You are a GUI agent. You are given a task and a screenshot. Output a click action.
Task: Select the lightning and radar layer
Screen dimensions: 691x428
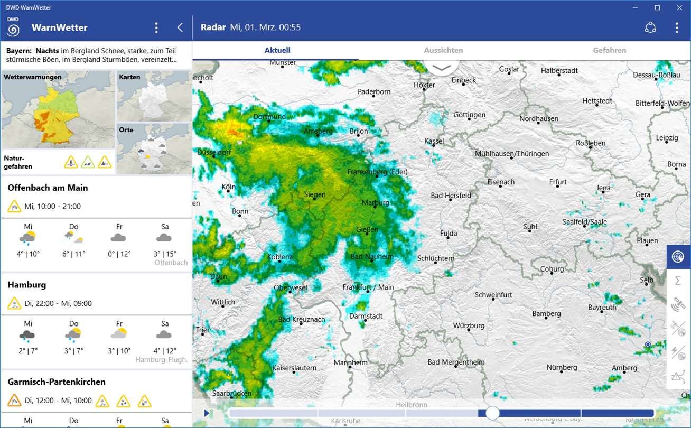click(x=678, y=352)
